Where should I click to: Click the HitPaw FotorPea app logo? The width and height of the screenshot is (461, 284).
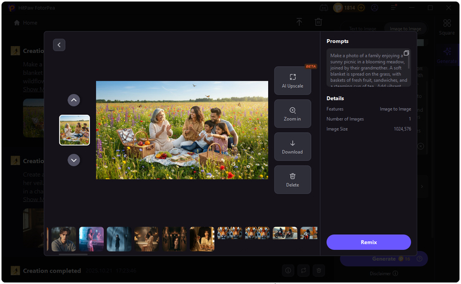click(x=12, y=8)
